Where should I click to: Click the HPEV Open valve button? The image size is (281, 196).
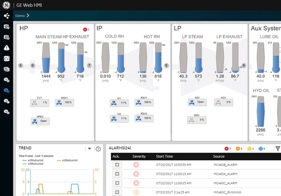pos(40,121)
